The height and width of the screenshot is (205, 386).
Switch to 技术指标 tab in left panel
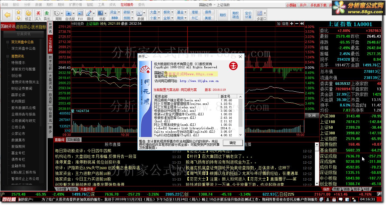[39, 27]
